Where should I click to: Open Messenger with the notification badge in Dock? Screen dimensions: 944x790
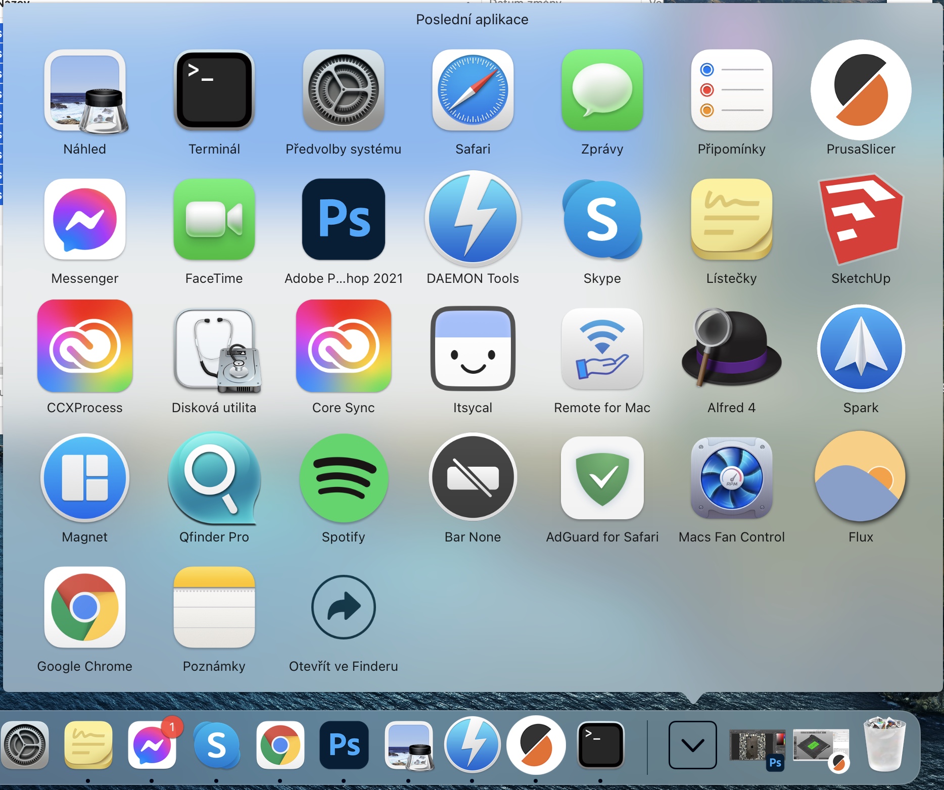[x=153, y=746]
